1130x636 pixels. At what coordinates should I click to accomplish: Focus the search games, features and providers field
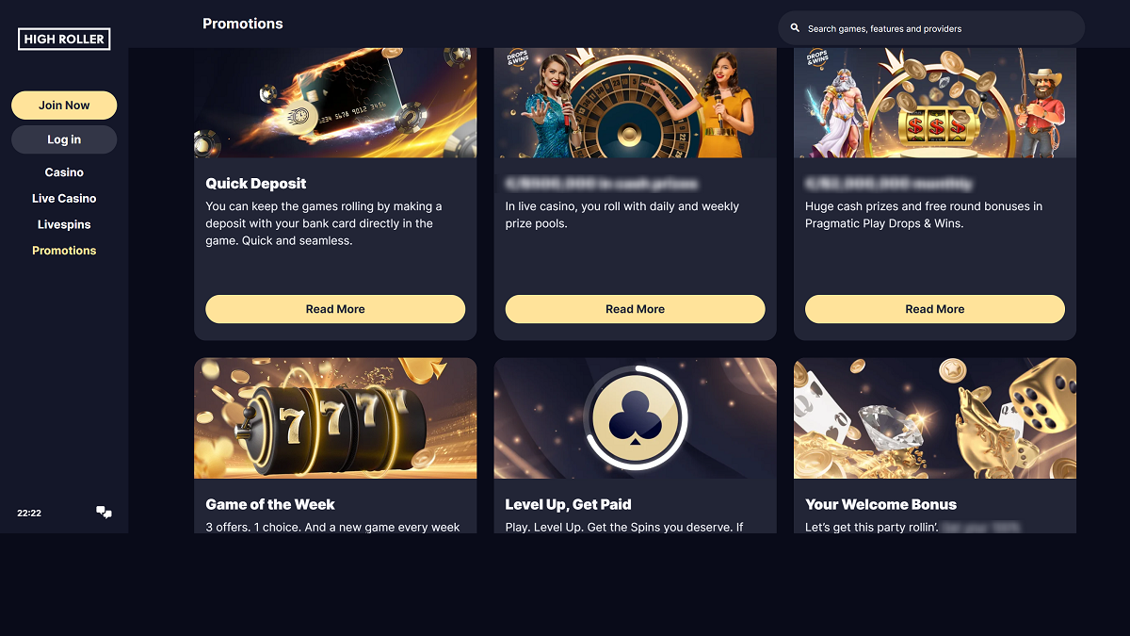[x=931, y=28]
